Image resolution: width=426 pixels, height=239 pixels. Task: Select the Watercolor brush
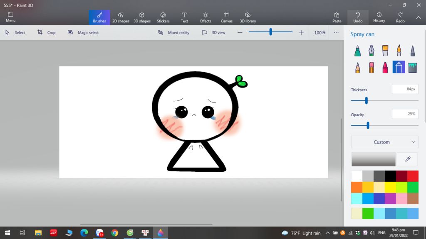[x=399, y=51]
